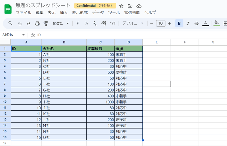Open the search menus magnifier
Screen dimensions: 227x146
click(x=10, y=23)
